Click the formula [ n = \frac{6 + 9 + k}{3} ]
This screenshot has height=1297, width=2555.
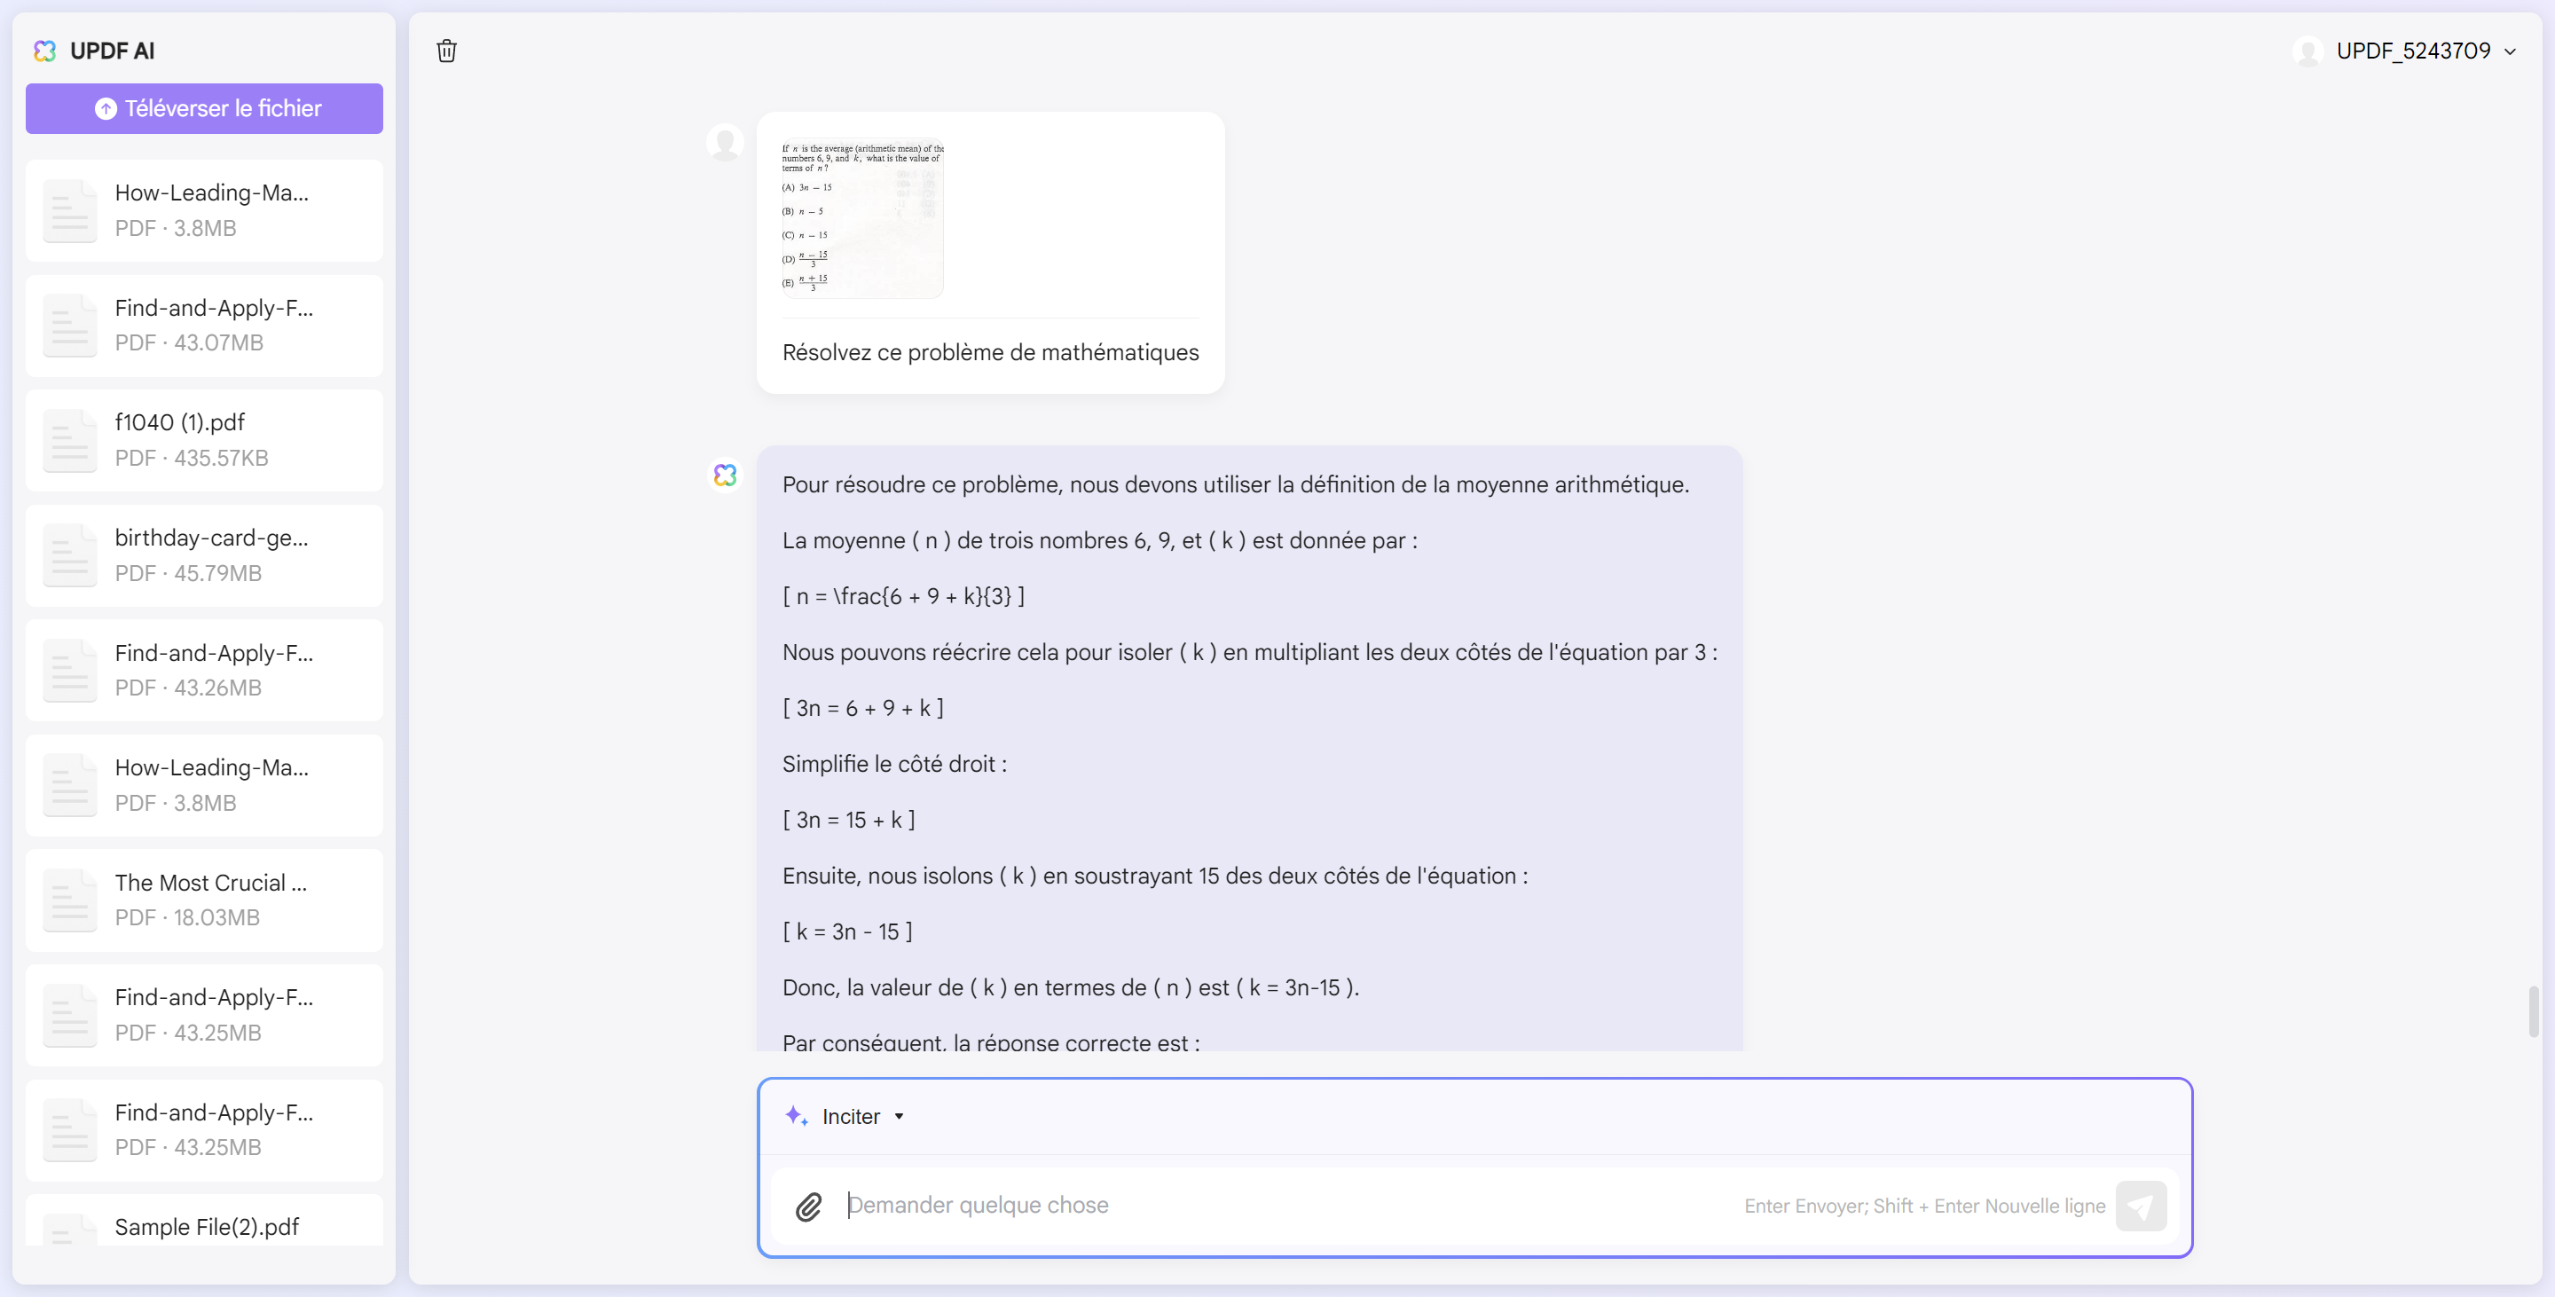[x=904, y=596]
